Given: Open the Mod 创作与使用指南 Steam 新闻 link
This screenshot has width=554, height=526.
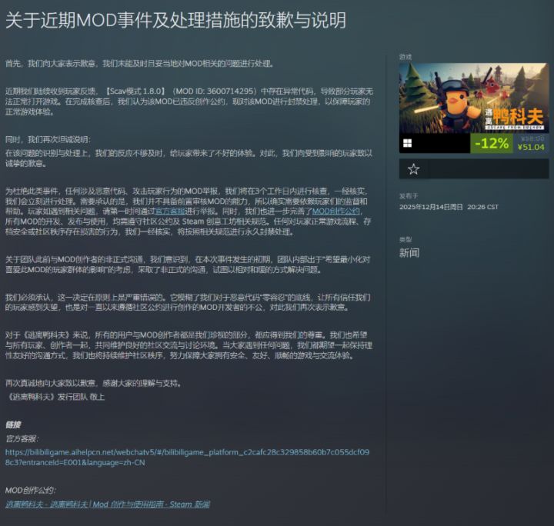Looking at the screenshot, I should [108, 504].
